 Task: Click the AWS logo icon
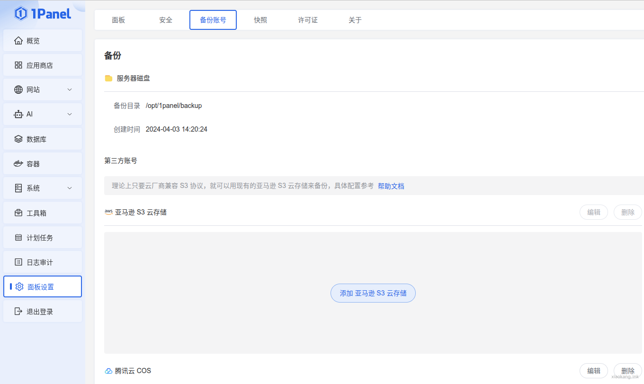(108, 212)
